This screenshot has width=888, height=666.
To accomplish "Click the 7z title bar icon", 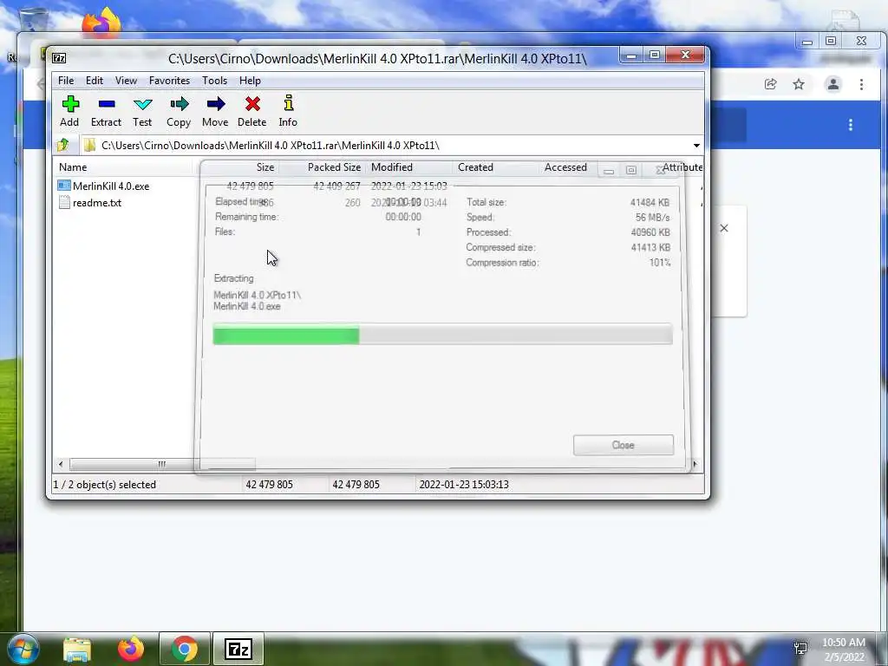I will click(x=59, y=58).
